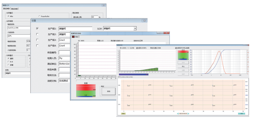256x120 pixels.
Task: Close the 设置 window
Action: point(144,20)
